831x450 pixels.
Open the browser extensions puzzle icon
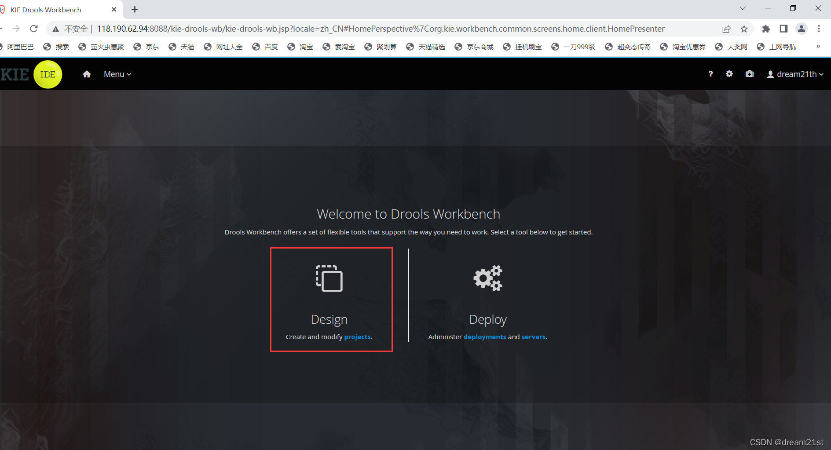[x=766, y=29]
